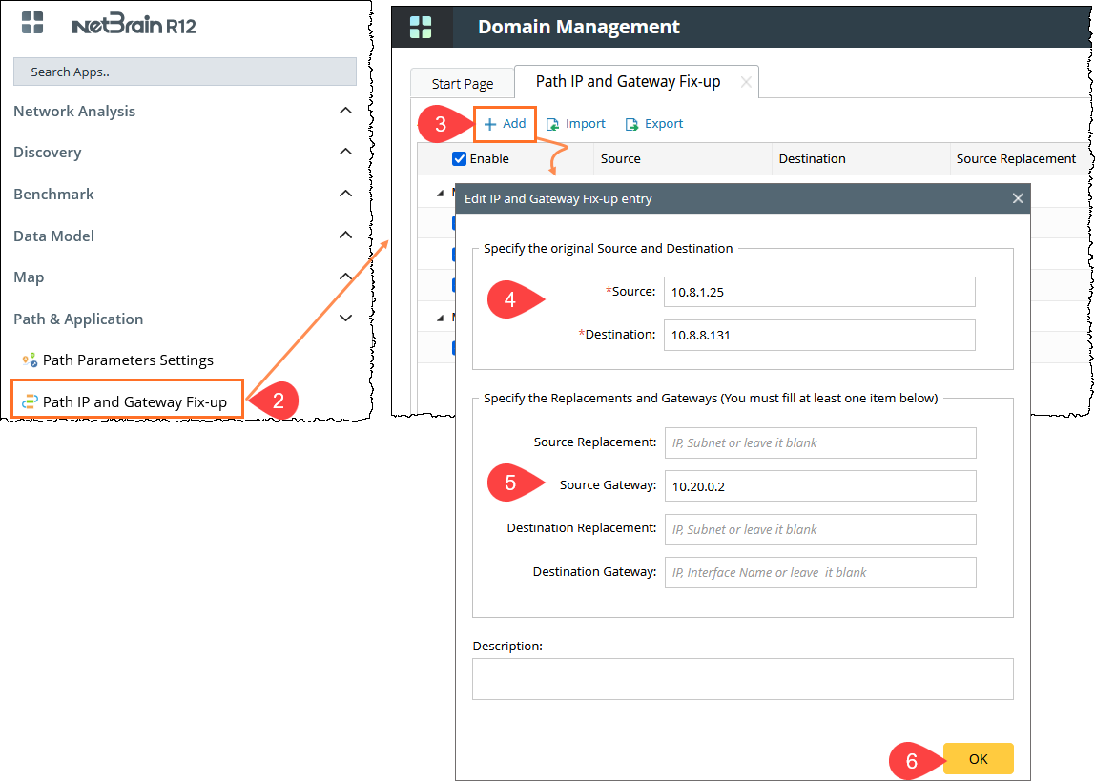Collapse the Map section chevron
Viewport: 1095px width, 781px height.
[x=345, y=277]
